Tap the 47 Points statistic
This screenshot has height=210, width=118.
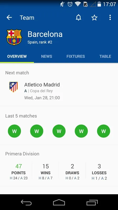click(x=19, y=172)
